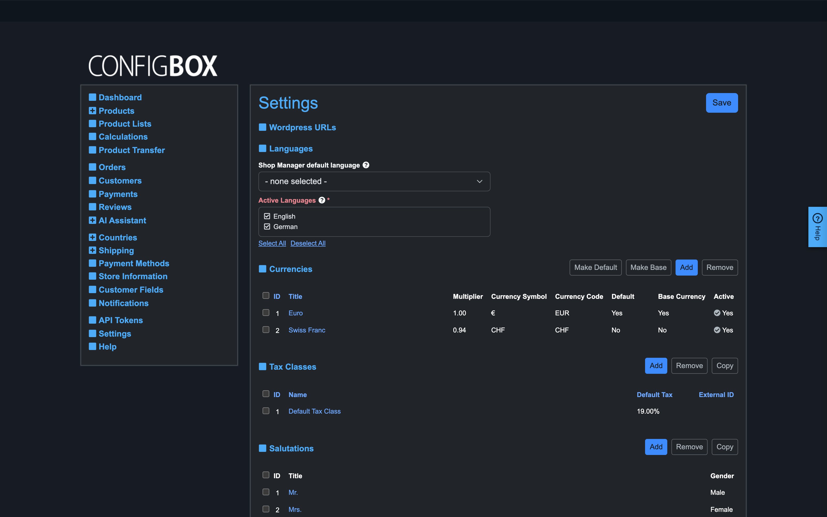The height and width of the screenshot is (517, 827).
Task: Click the help icon next to Active Languages
Action: [x=321, y=200]
